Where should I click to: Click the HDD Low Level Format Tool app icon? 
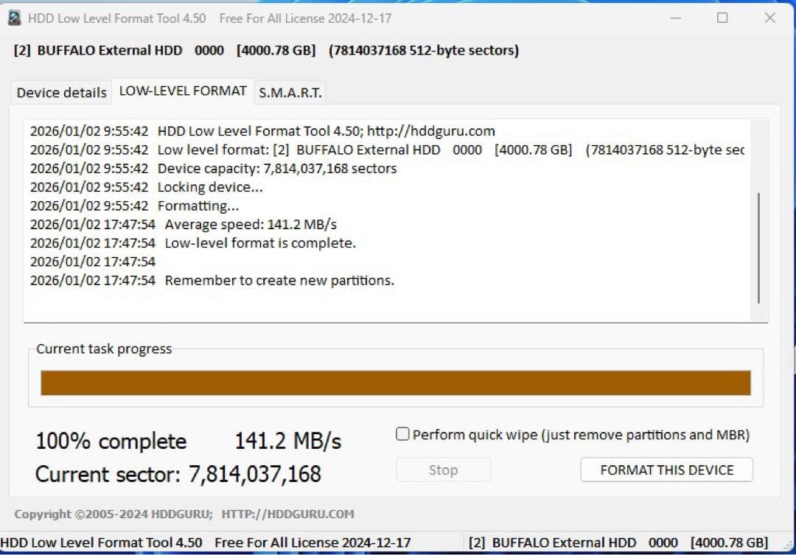click(x=15, y=18)
